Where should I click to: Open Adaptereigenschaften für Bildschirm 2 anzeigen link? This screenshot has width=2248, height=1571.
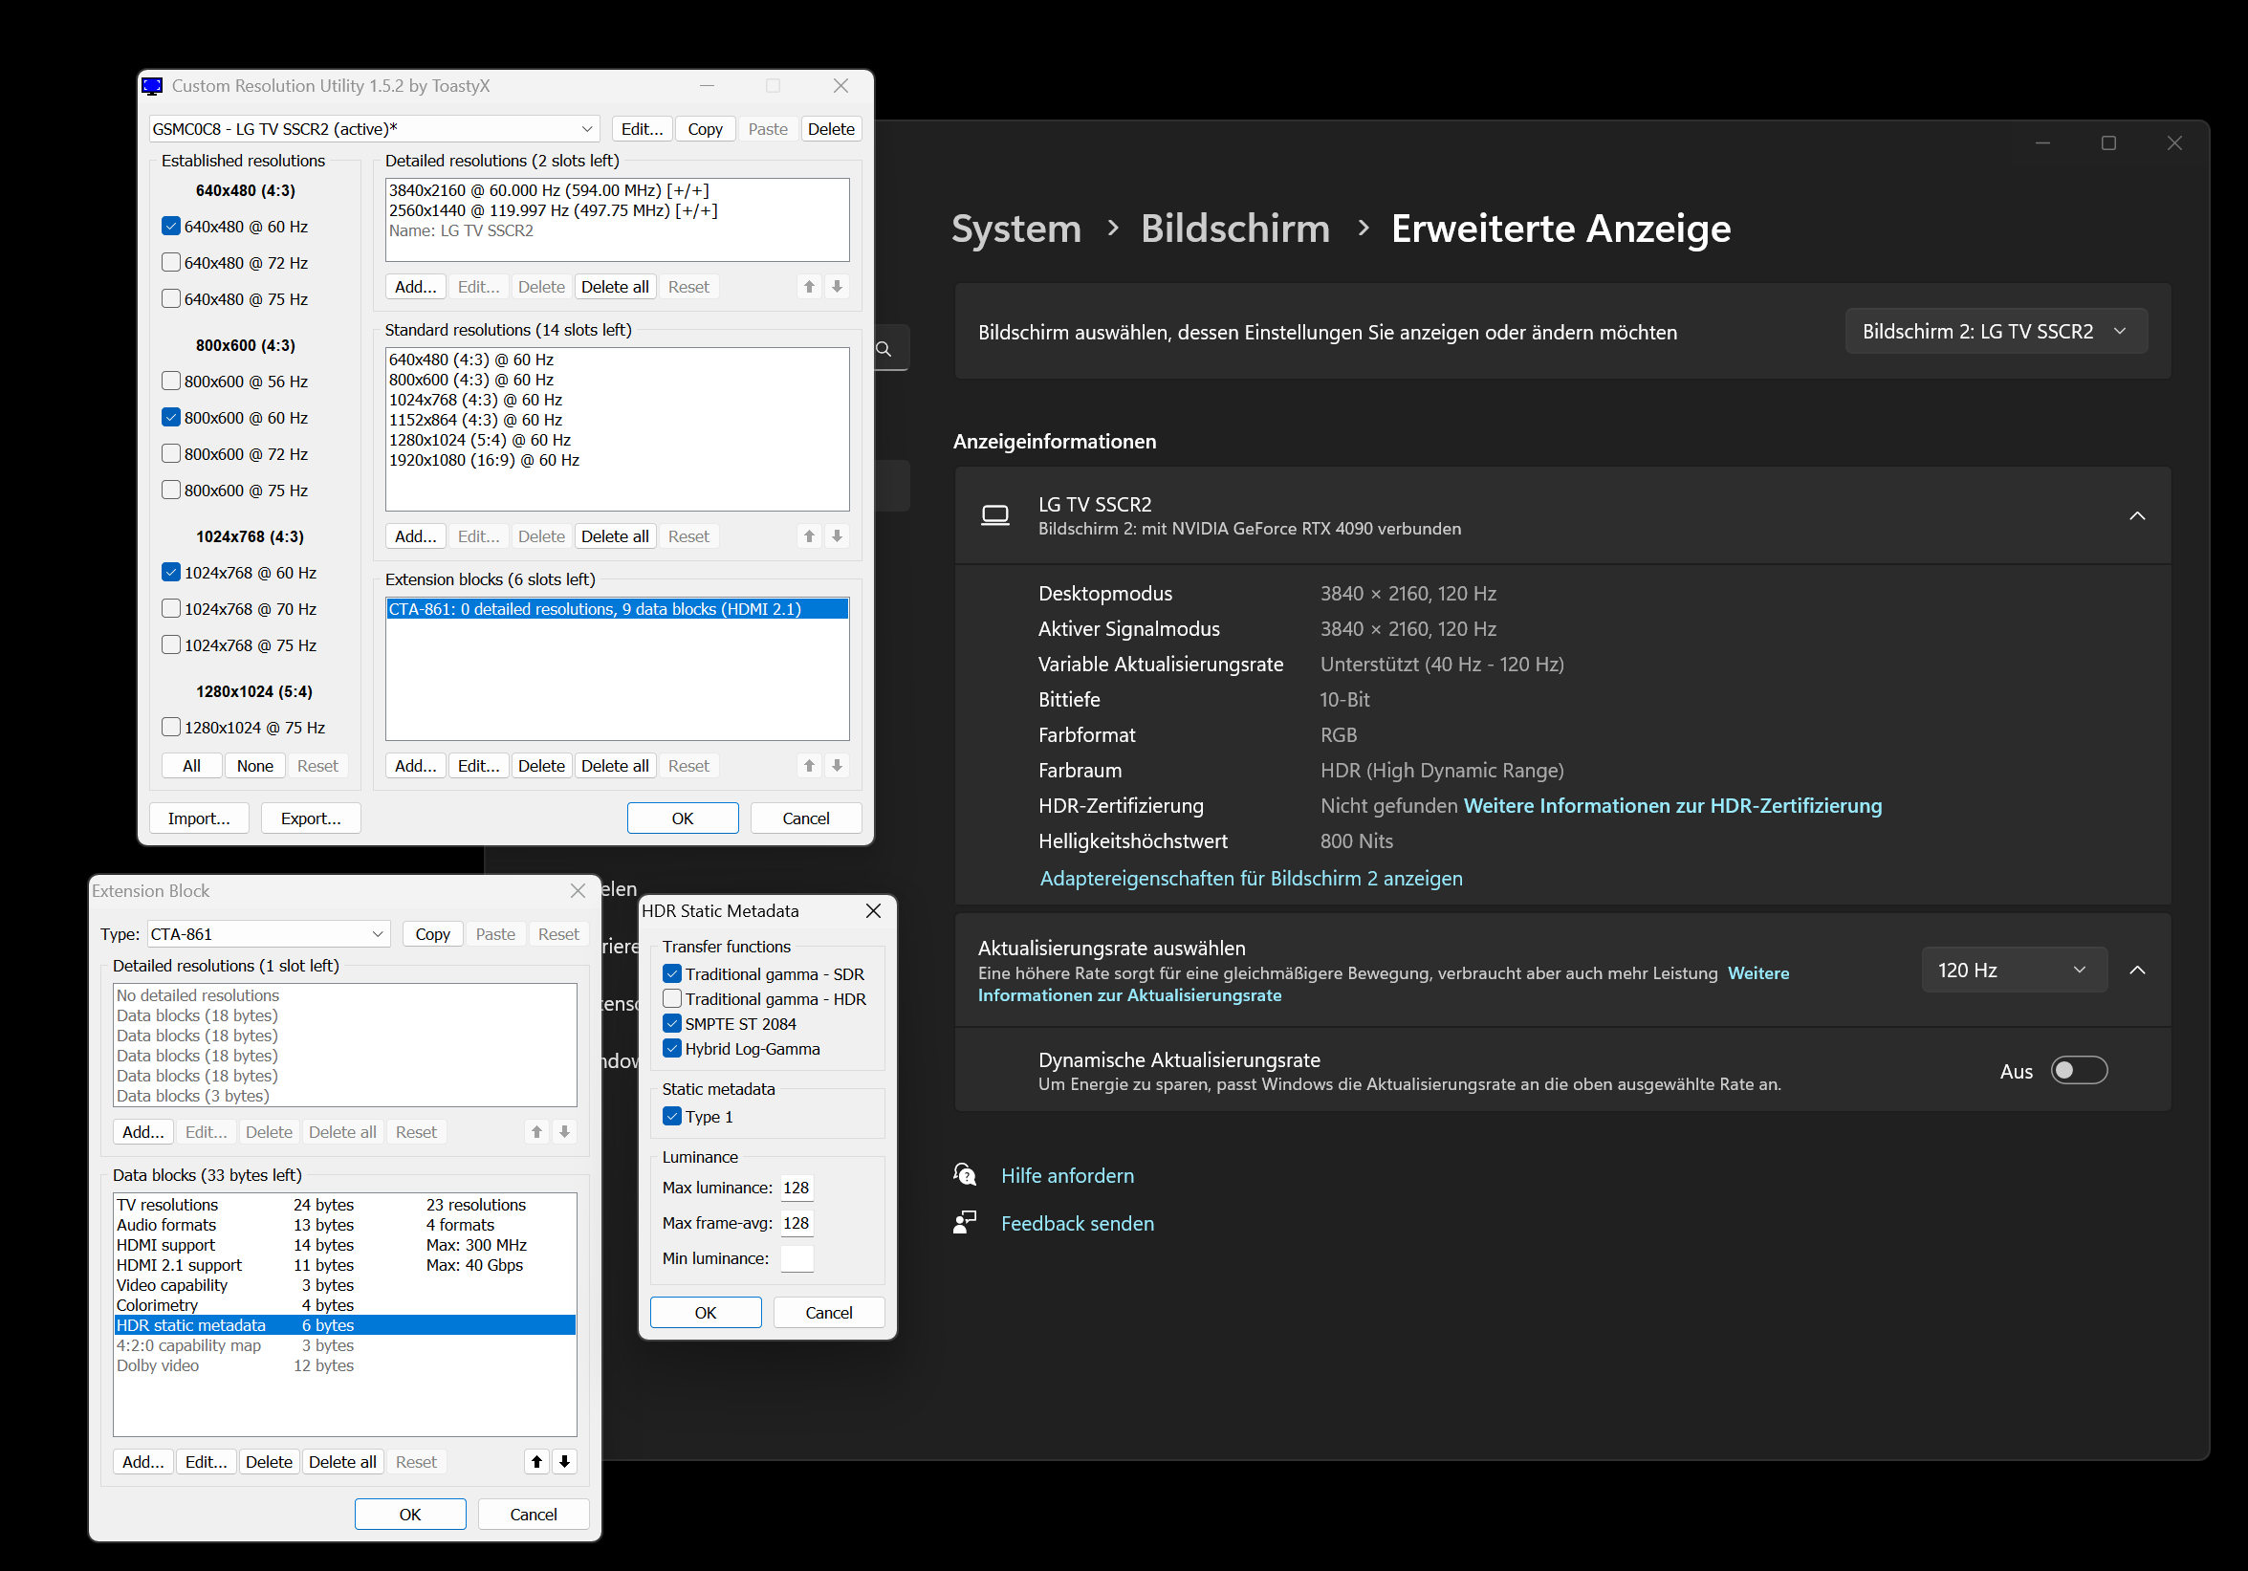click(1251, 878)
